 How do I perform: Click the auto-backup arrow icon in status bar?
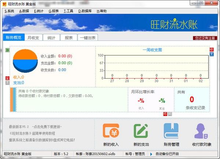(x=151, y=154)
